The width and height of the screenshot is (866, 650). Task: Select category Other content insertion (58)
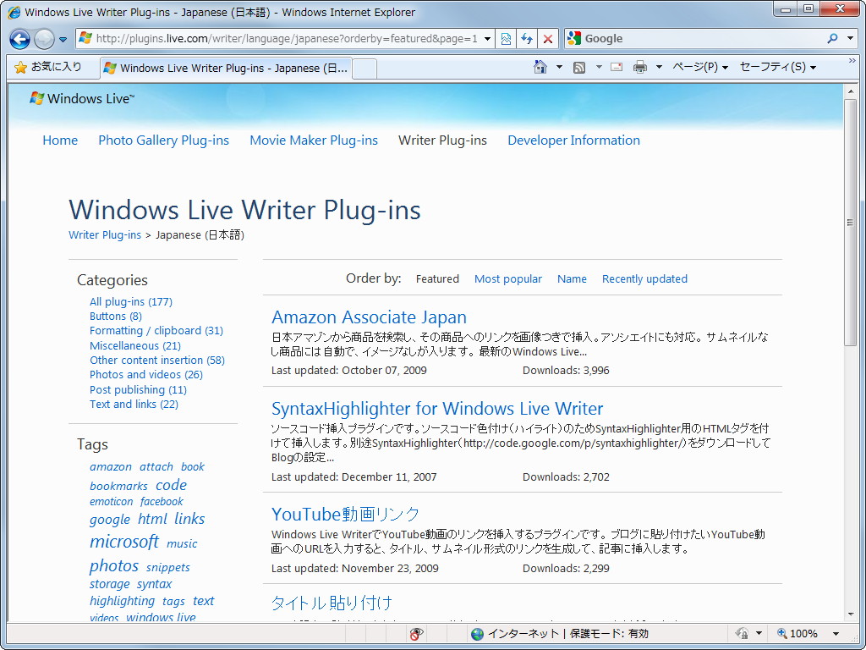[x=156, y=360]
